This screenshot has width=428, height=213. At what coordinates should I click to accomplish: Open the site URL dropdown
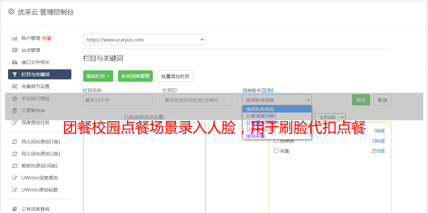[x=144, y=40]
